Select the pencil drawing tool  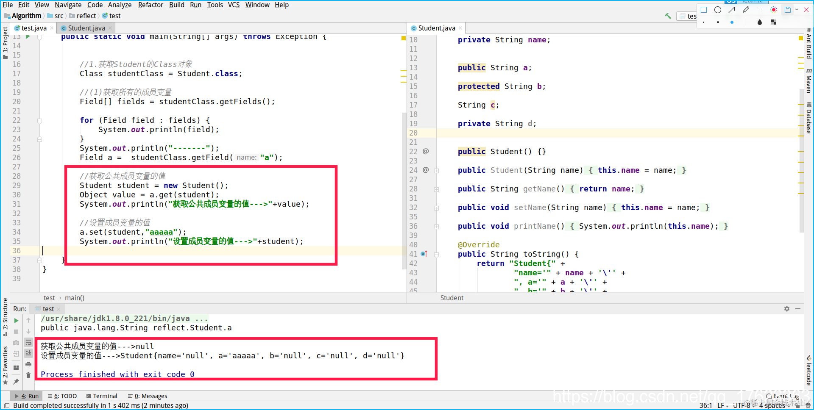click(x=746, y=10)
